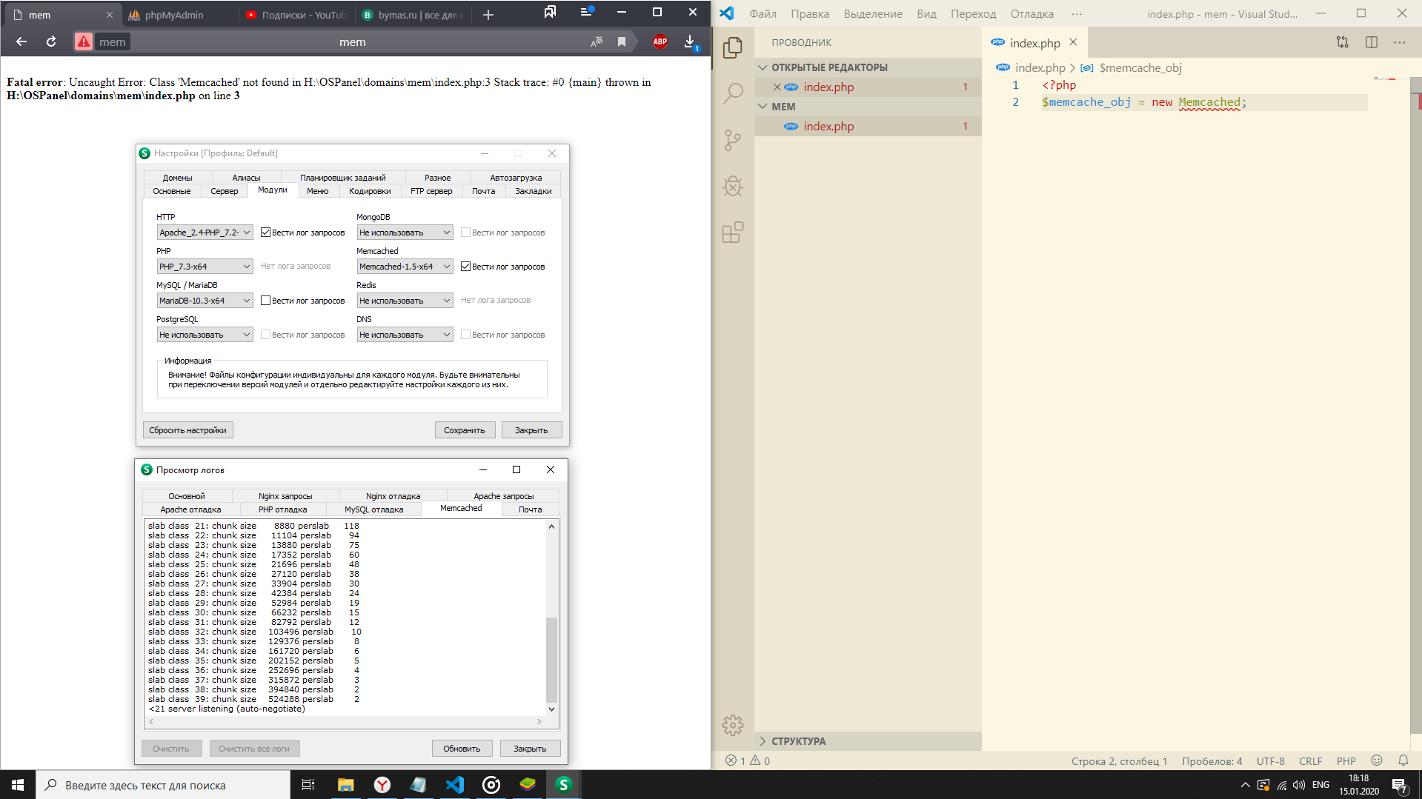Open the VS Code Search panel
The image size is (1422, 799).
click(x=733, y=93)
